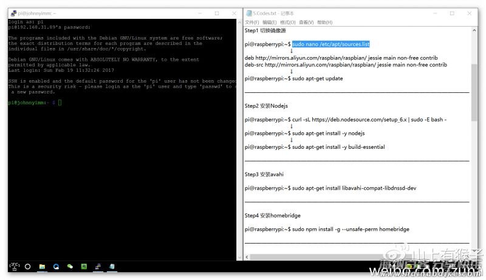Click the 'Step4 安装homebridge' heading
The image size is (486, 280).
pyautogui.click(x=272, y=216)
